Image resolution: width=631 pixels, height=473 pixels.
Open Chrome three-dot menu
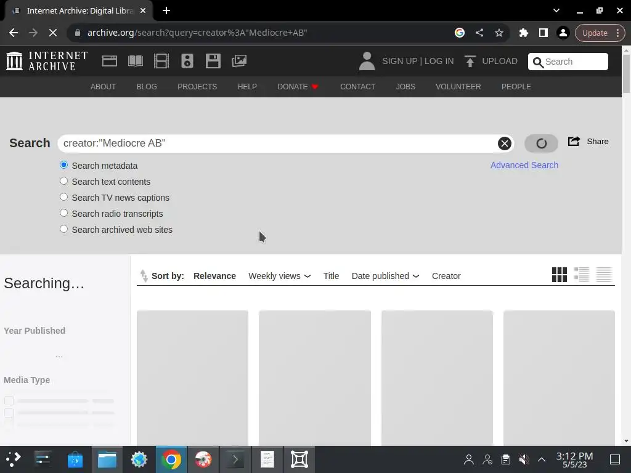click(x=617, y=33)
